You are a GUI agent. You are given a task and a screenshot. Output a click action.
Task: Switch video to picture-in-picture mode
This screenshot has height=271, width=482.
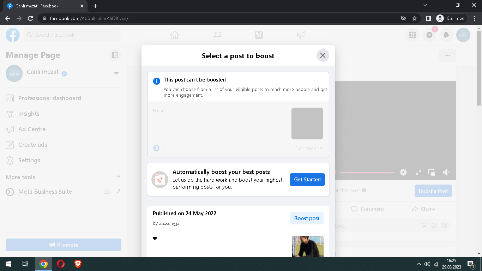point(432,172)
